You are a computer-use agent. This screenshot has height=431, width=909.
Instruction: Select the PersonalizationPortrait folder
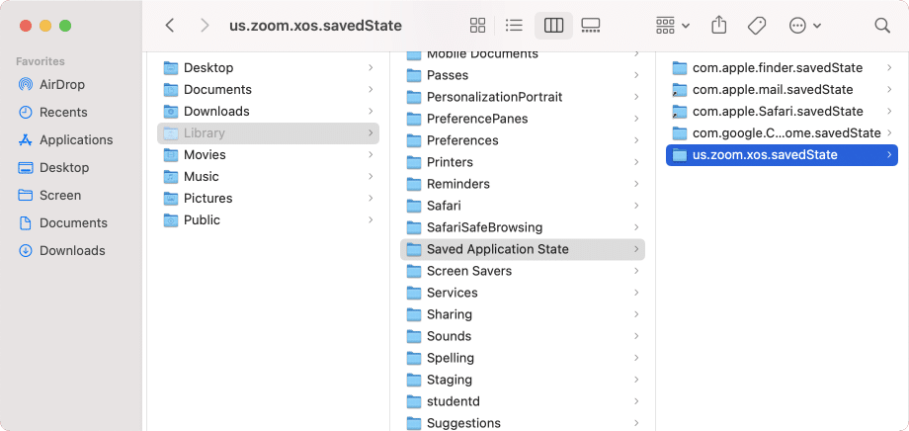click(523, 97)
